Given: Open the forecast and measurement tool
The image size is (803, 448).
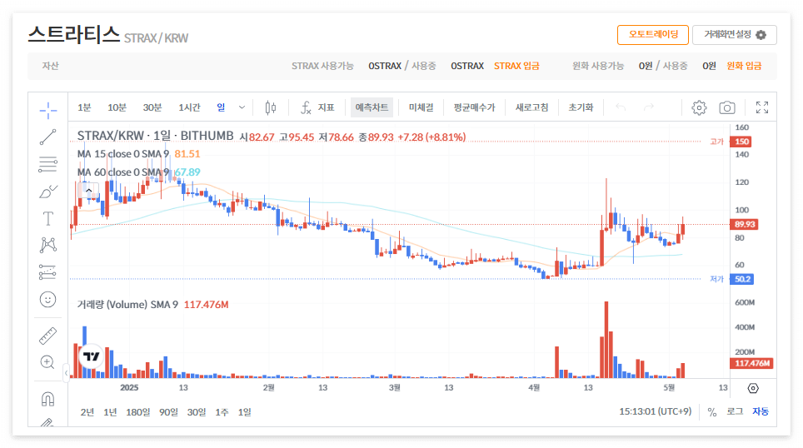Looking at the screenshot, I should pyautogui.click(x=48, y=272).
